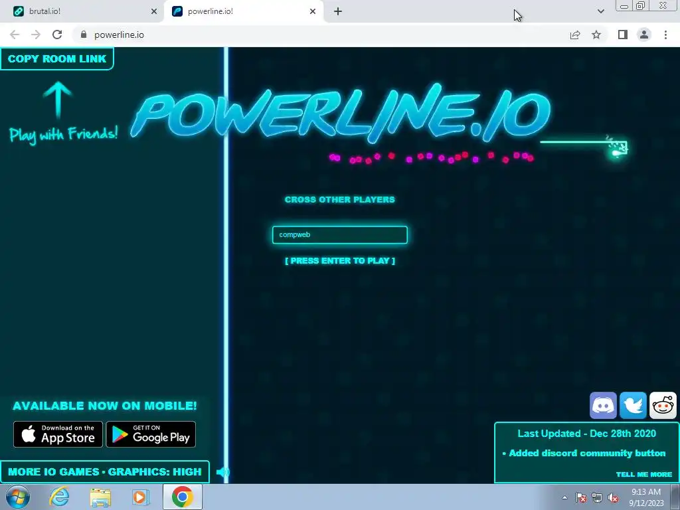Toggle GRAPHICS: HIGH setting
Screen dimensions: 680x510
154,472
